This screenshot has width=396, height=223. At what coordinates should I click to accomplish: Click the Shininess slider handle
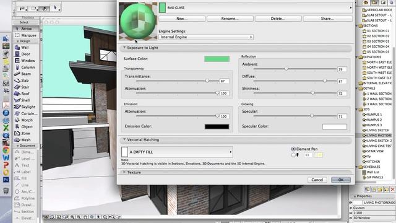pyautogui.click(x=313, y=93)
